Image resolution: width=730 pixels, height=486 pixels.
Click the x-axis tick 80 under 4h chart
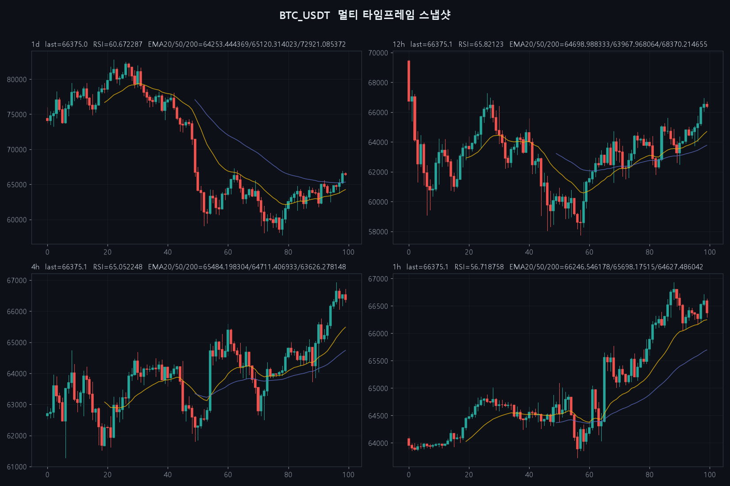(288, 475)
